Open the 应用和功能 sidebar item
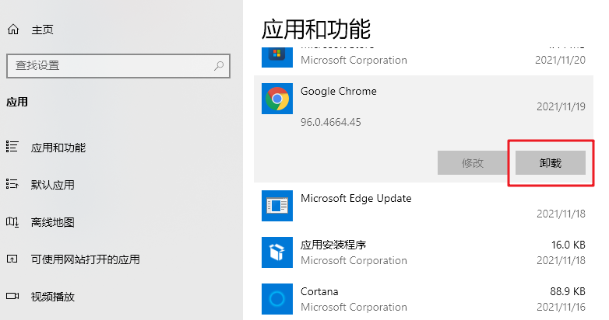The image size is (609, 320). pos(58,148)
